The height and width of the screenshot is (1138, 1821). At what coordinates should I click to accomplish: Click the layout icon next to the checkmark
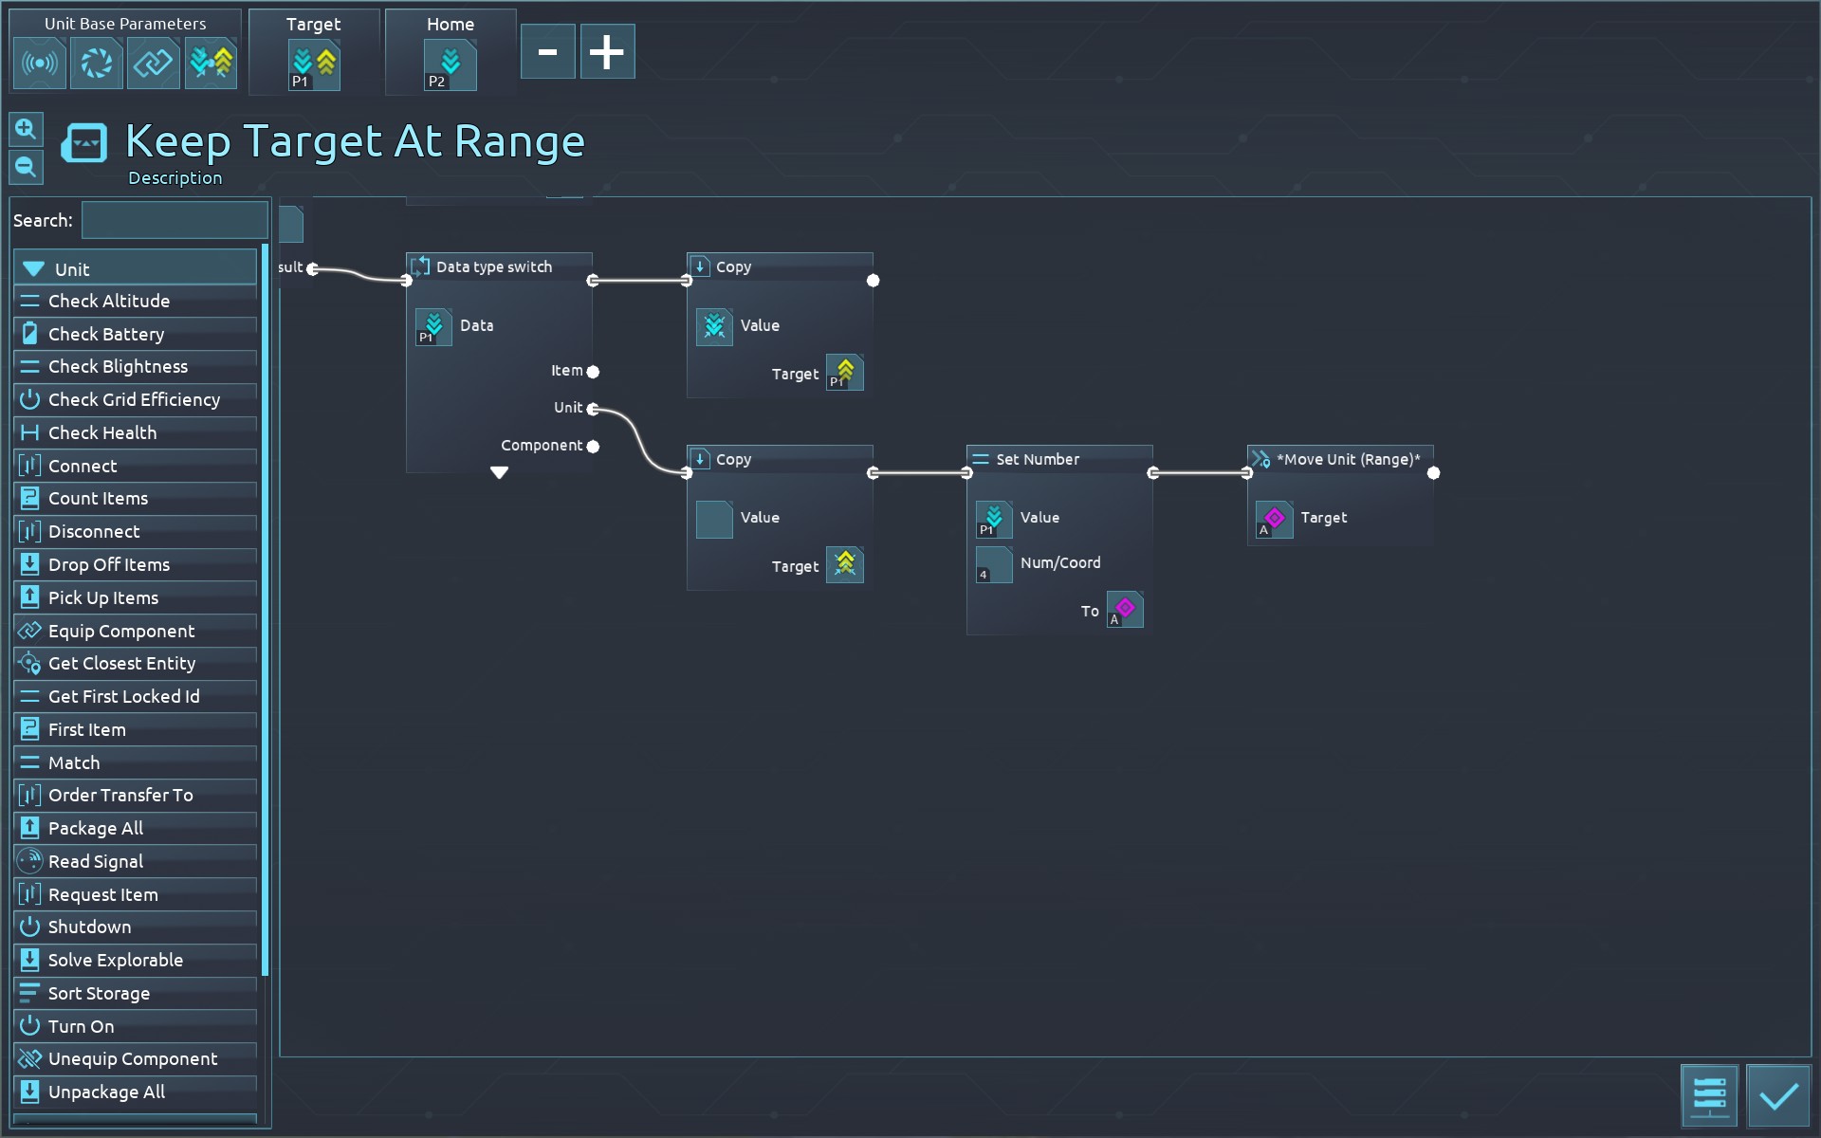1709,1094
